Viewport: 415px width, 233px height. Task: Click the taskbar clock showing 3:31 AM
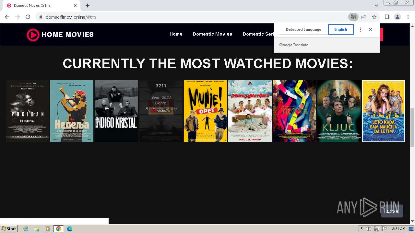click(x=398, y=229)
